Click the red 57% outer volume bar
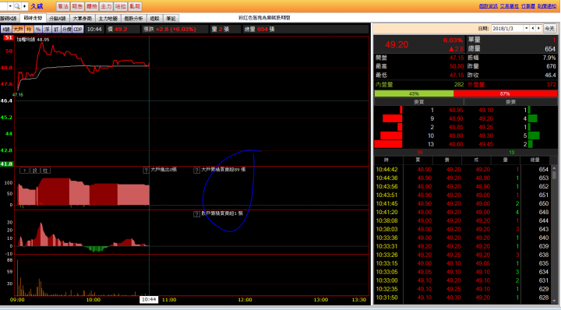The image size is (561, 310). (x=505, y=93)
